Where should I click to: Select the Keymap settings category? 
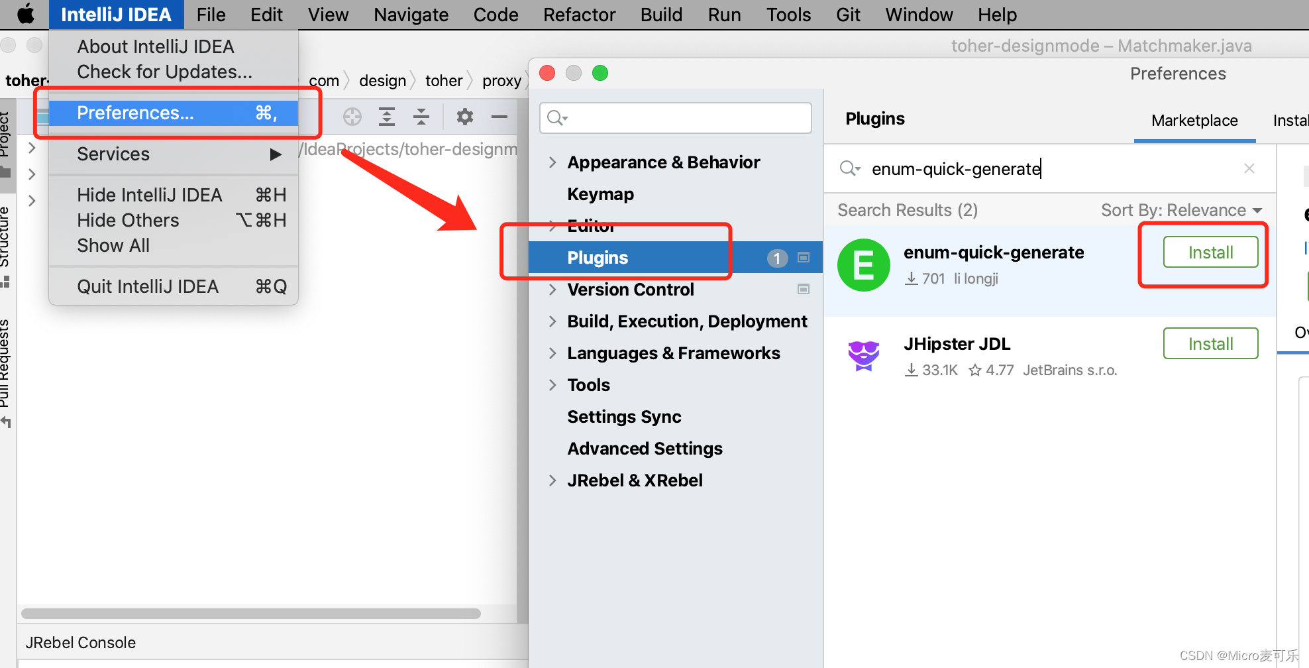tap(600, 194)
